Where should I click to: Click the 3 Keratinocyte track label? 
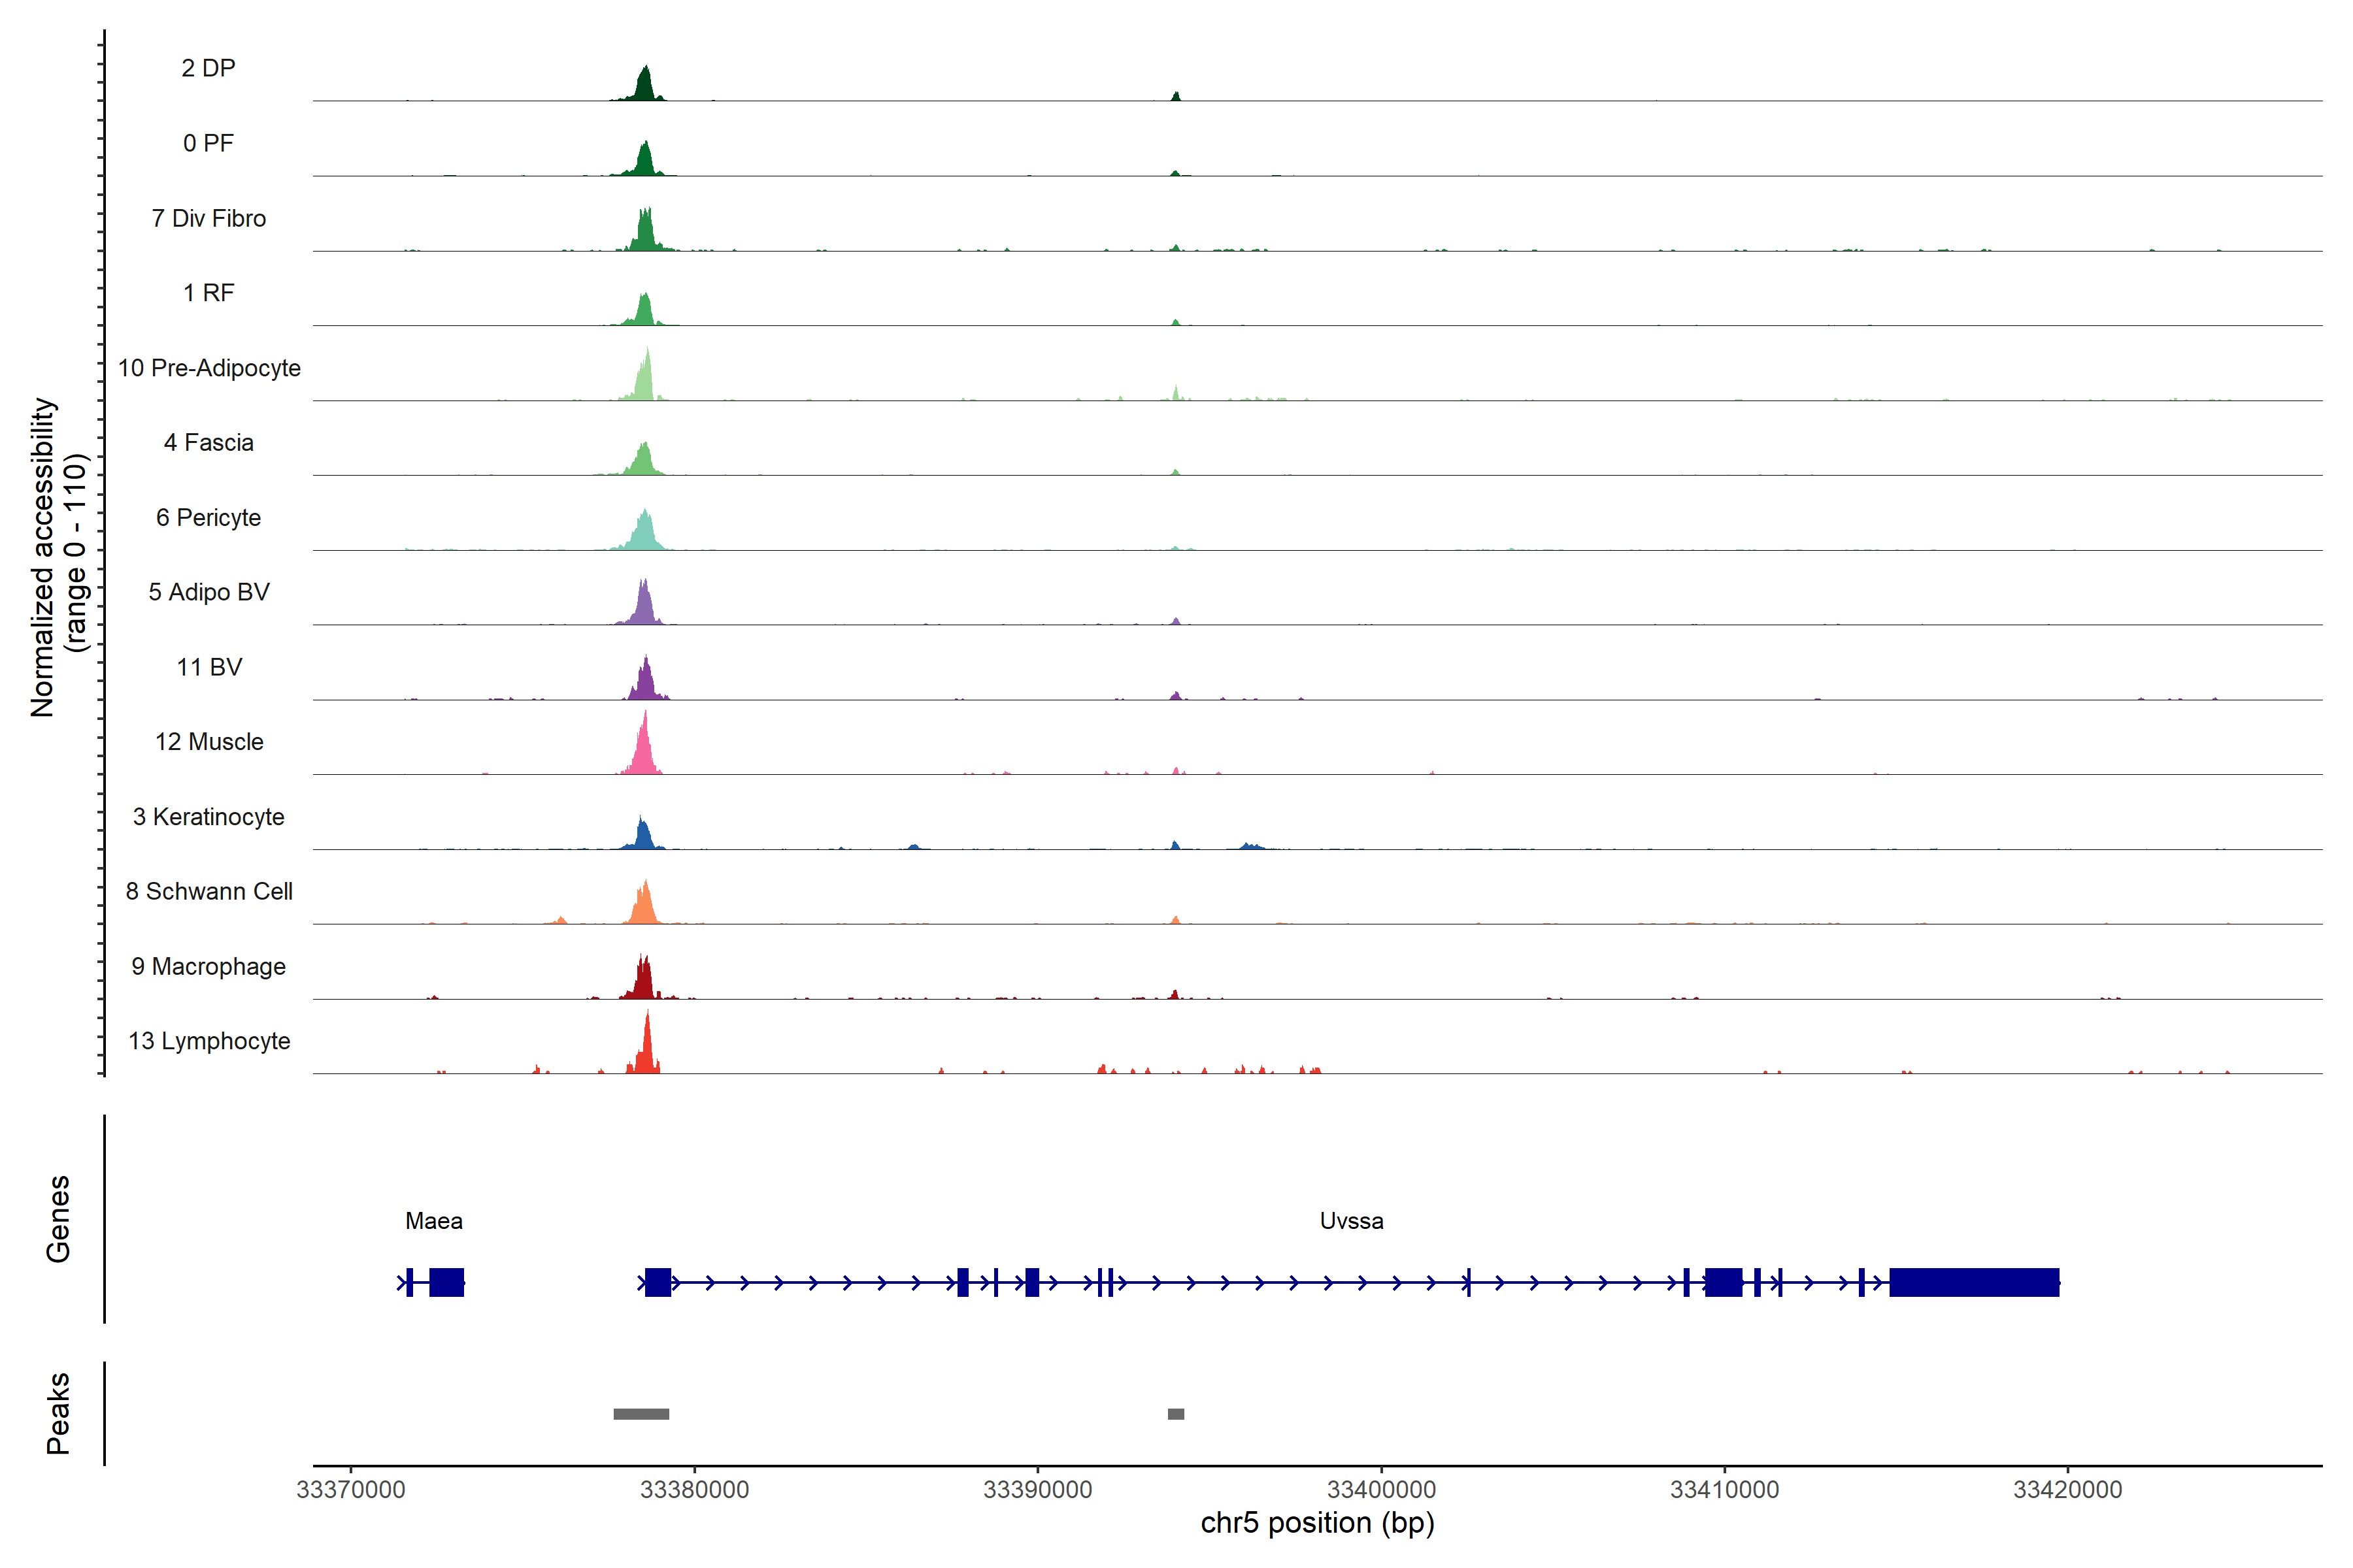pos(208,817)
